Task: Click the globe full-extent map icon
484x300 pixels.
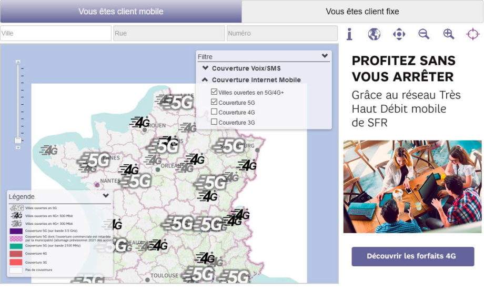Action: 374,34
